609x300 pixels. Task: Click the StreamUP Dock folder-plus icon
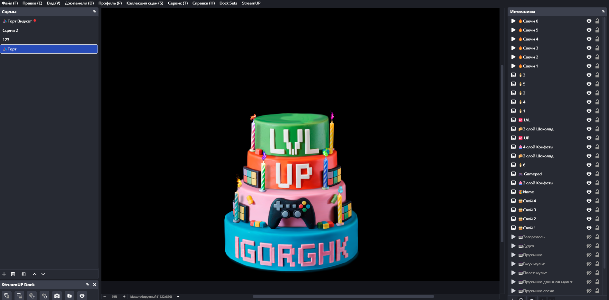coord(70,296)
